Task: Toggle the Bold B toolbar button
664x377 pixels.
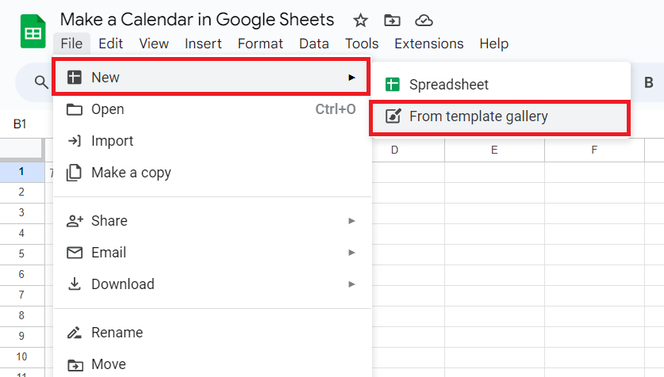Action: (x=648, y=82)
